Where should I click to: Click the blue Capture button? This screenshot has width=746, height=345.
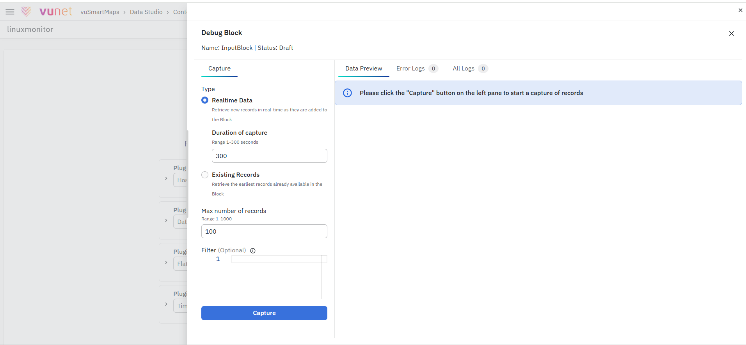[x=264, y=313]
